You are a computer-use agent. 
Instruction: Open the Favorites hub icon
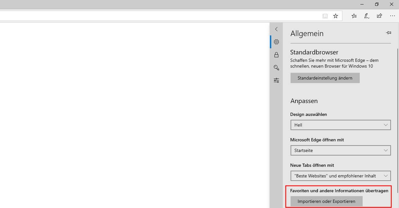pos(354,16)
